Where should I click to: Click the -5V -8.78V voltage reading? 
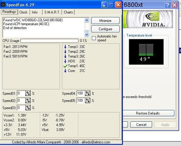[x=53, y=120]
